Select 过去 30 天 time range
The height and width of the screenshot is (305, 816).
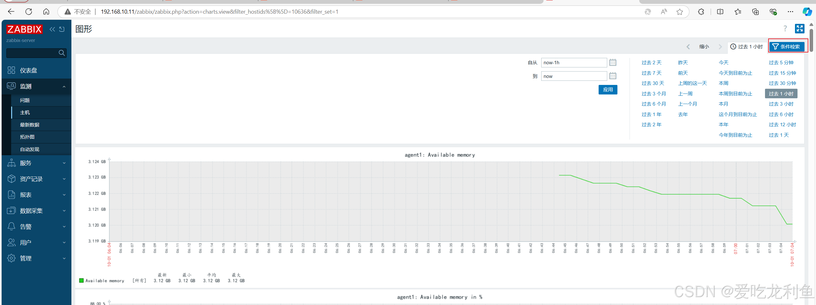click(653, 83)
